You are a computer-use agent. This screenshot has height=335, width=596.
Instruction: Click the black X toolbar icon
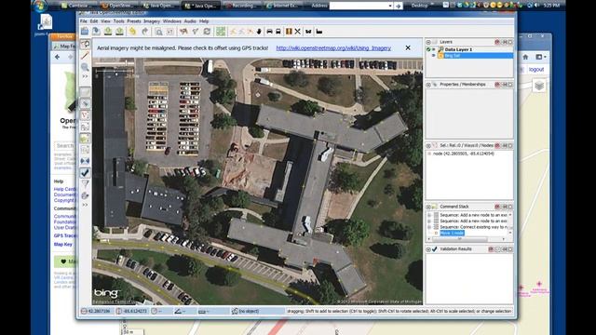(x=298, y=32)
